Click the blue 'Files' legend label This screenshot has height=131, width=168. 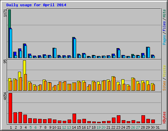coord(164,26)
